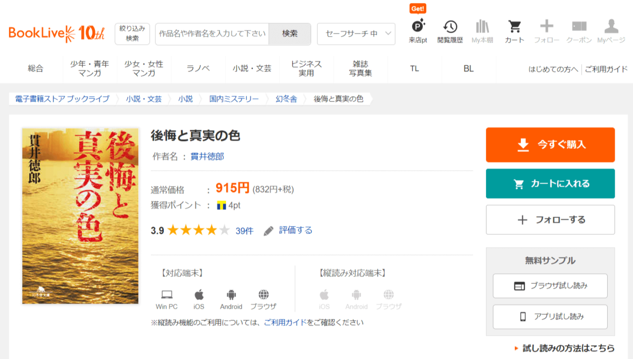
Task: Click the ブラウザ試し読み sample button
Action: [x=550, y=286]
